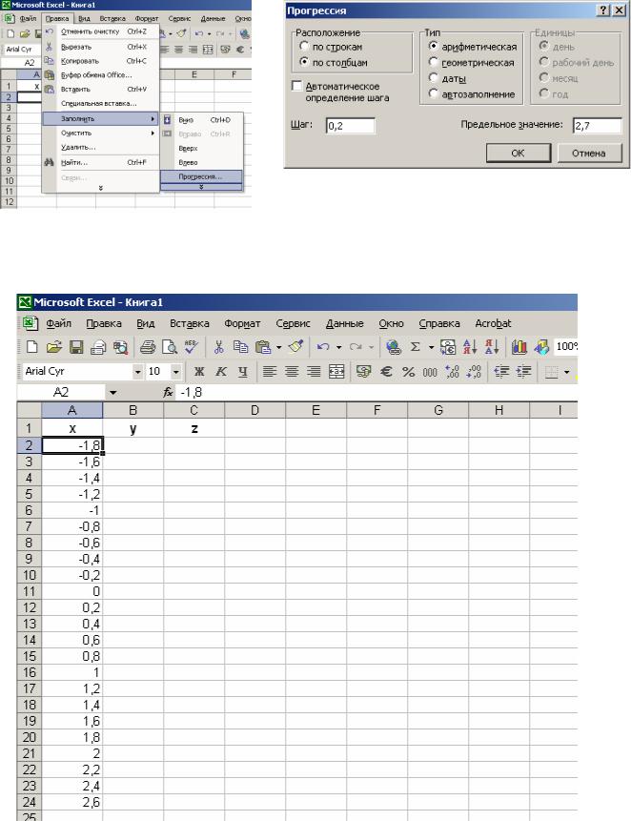
Task: Click Paste clipboard icon on large window's toolbar
Action: point(263,347)
